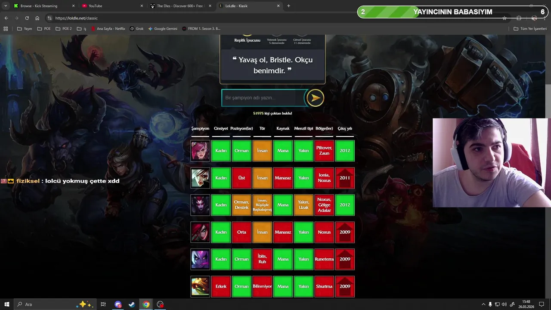
Task: Click the address bar URL loldle.net/classic
Action: click(76, 18)
